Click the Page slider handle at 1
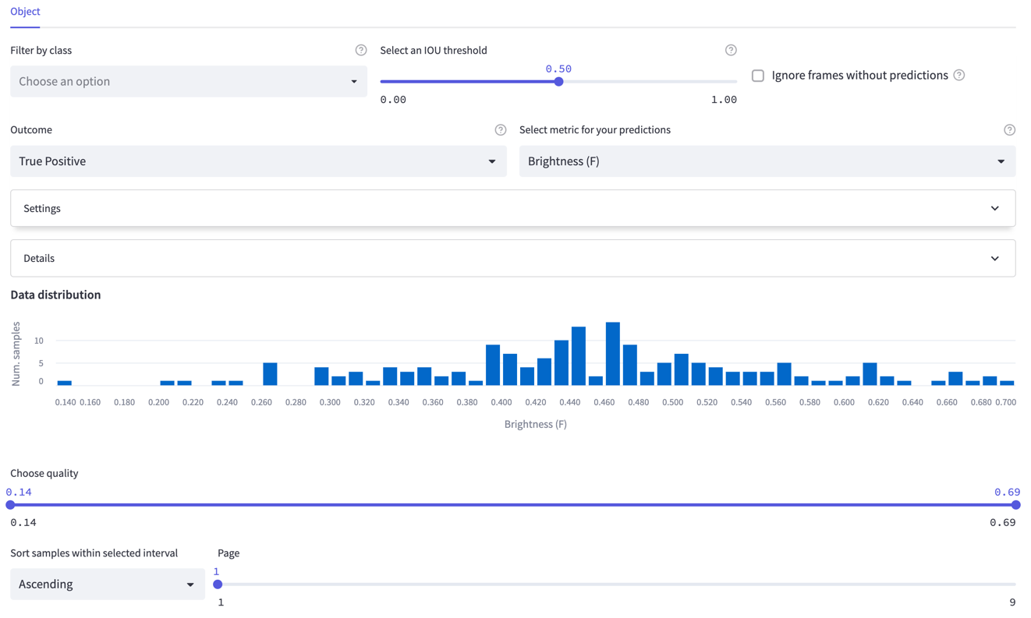This screenshot has width=1031, height=618. point(218,584)
